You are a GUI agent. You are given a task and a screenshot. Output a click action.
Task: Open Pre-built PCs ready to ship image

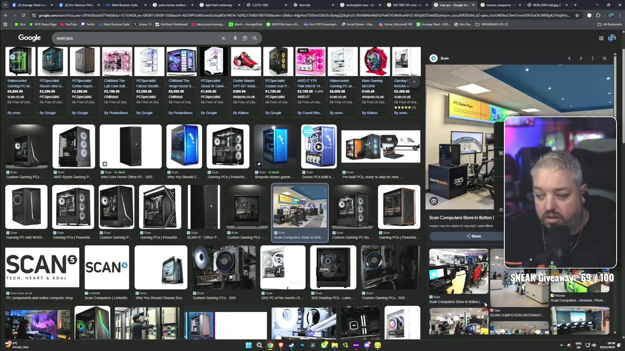381,146
